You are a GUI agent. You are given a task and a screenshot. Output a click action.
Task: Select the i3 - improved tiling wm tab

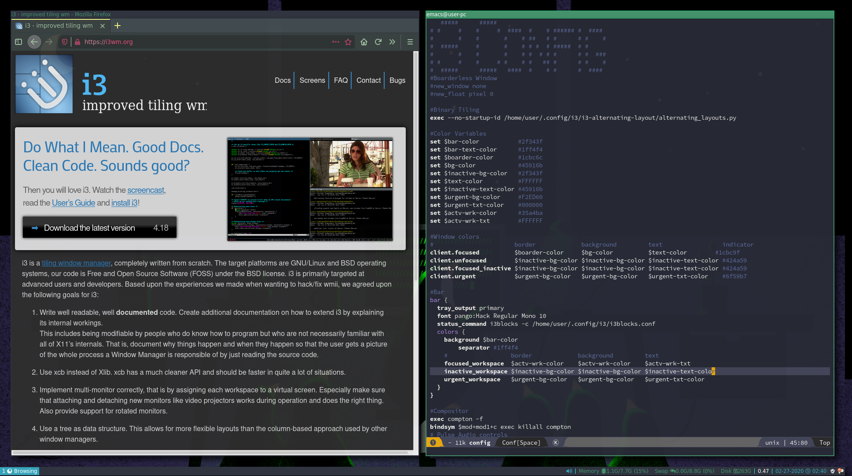pyautogui.click(x=60, y=26)
